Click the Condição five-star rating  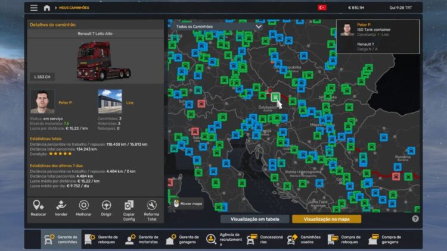[x=60, y=153]
